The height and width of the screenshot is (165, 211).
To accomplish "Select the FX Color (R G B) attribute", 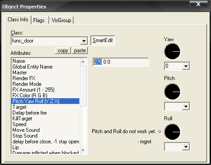I will click(46, 96).
